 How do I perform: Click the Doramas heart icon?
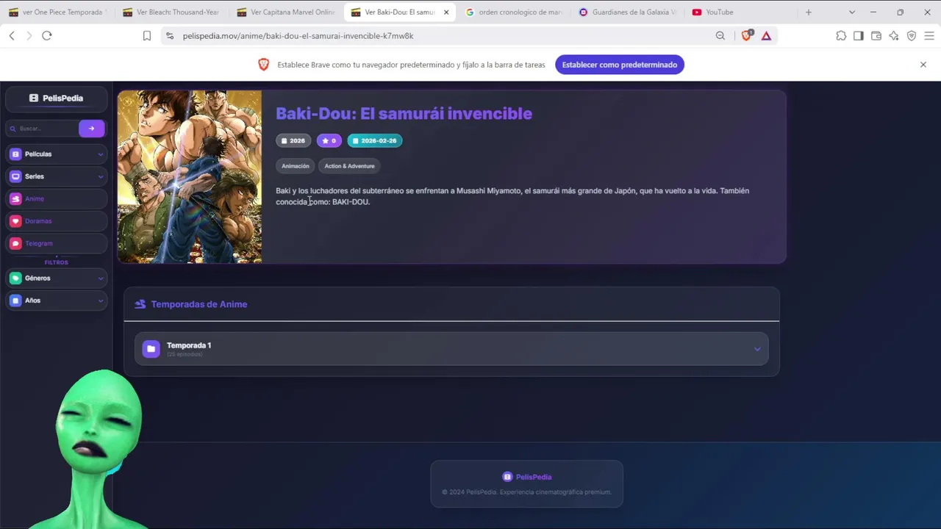(15, 221)
